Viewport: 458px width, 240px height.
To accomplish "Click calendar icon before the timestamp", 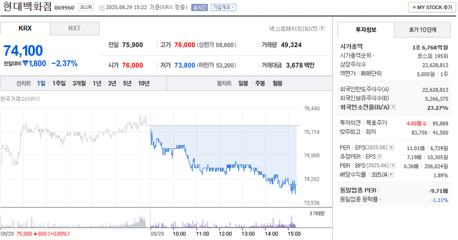I will pyautogui.click(x=102, y=8).
